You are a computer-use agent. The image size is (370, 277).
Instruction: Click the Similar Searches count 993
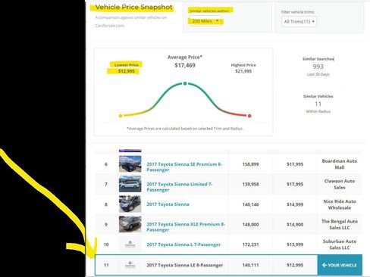click(x=318, y=67)
